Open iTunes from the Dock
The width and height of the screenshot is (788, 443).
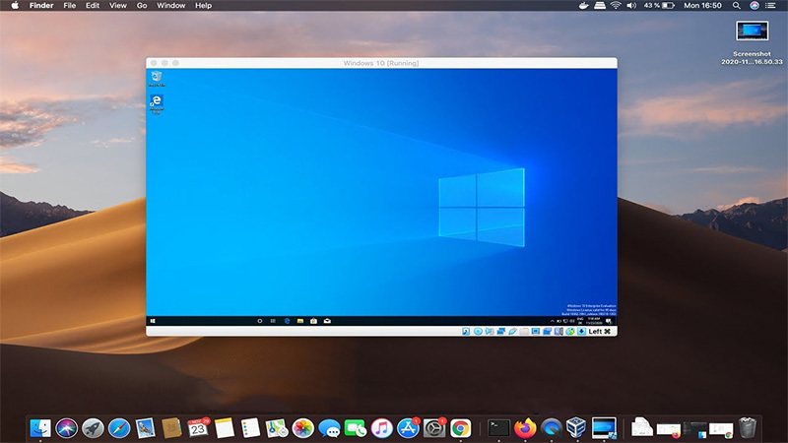pyautogui.click(x=381, y=428)
